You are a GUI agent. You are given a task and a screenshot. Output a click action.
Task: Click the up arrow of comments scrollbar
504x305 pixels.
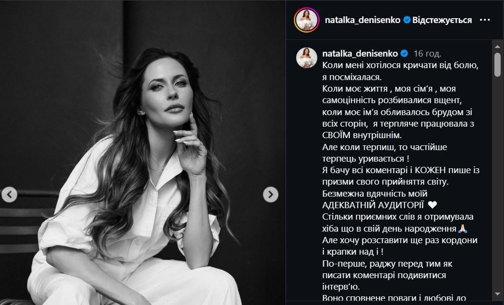tap(498, 47)
